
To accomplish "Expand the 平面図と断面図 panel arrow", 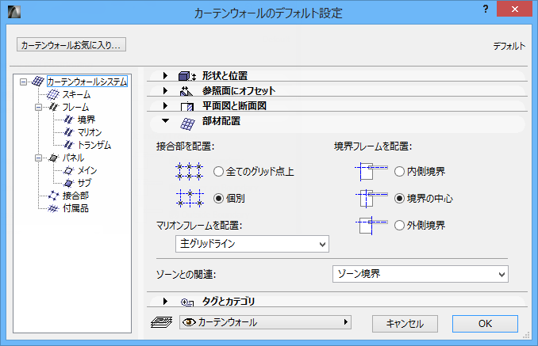I will pos(165,106).
